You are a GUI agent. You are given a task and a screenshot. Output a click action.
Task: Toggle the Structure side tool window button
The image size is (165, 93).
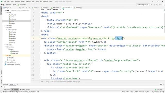[1, 73]
